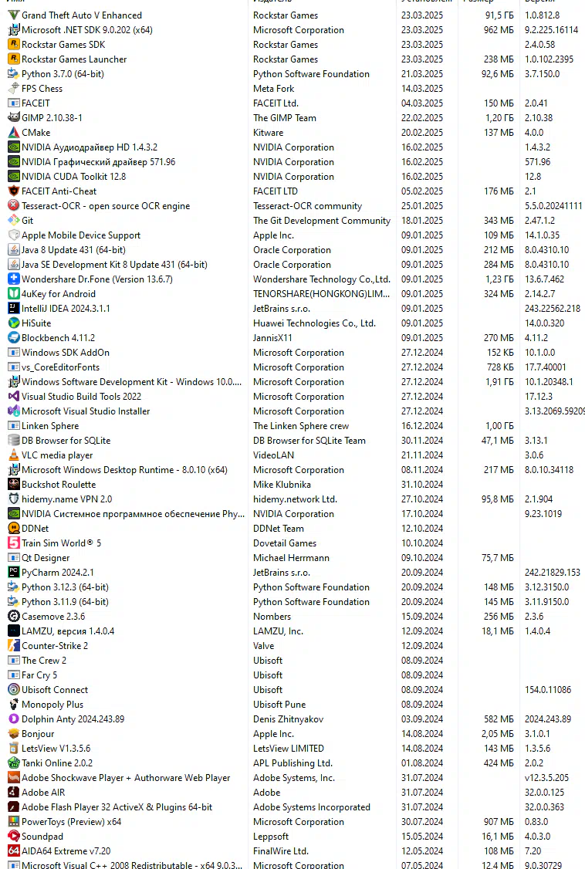
Task: Click the Tesseract-OCR icon
Action: pyautogui.click(x=13, y=205)
